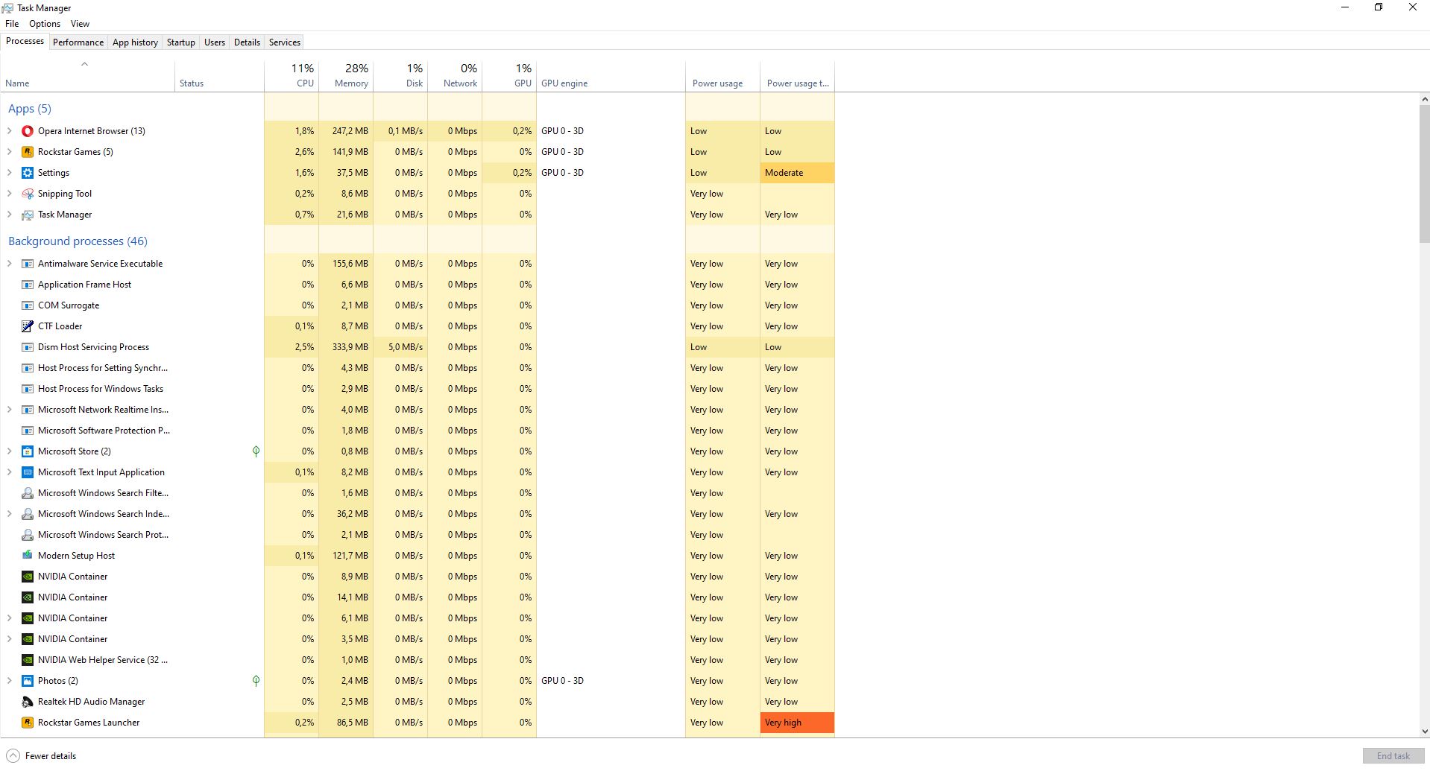1430x771 pixels.
Task: Switch to the App history tab
Action: click(135, 42)
